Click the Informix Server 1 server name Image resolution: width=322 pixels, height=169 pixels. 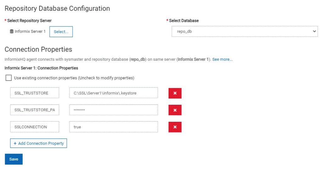pos(30,31)
